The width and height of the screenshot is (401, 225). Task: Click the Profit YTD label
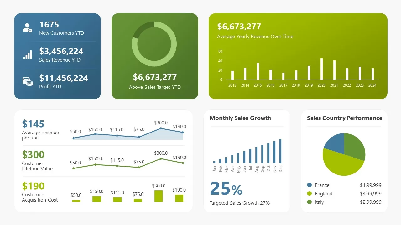tap(50, 87)
